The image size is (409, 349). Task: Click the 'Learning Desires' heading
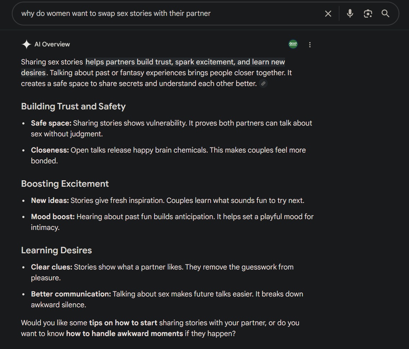click(x=56, y=250)
